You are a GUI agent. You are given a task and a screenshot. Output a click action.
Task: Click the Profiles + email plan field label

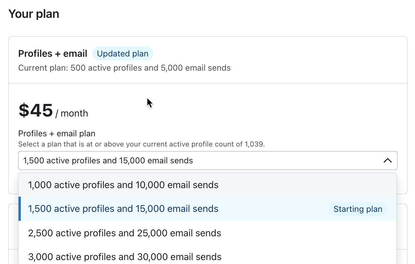point(57,133)
